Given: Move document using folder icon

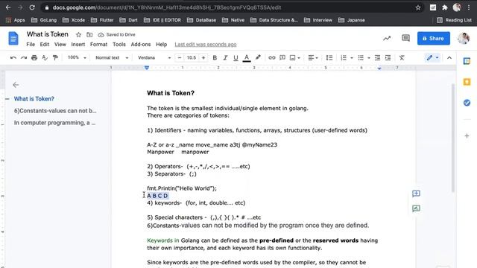Looking at the screenshot, I should tap(89, 35).
